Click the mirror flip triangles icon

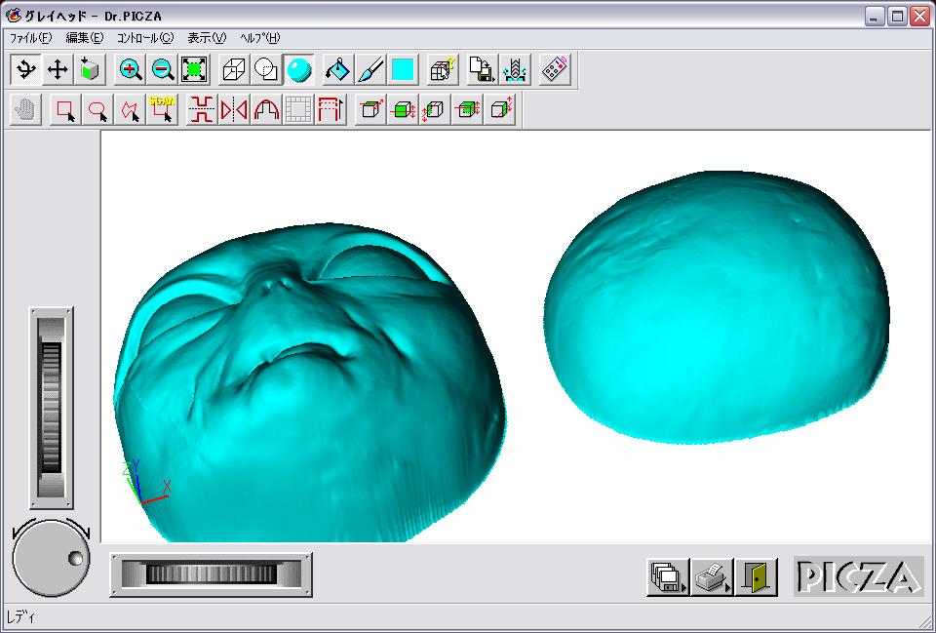coord(234,110)
